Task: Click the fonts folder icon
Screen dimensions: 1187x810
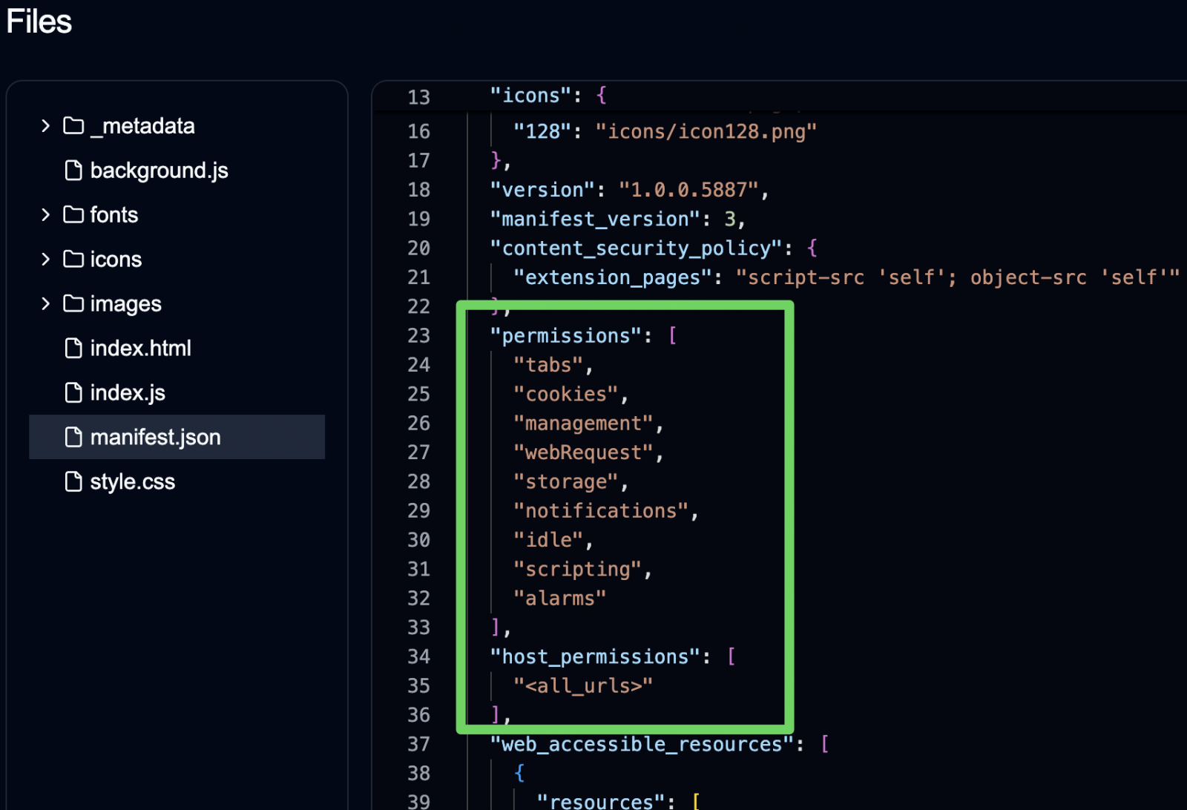Action: [73, 214]
